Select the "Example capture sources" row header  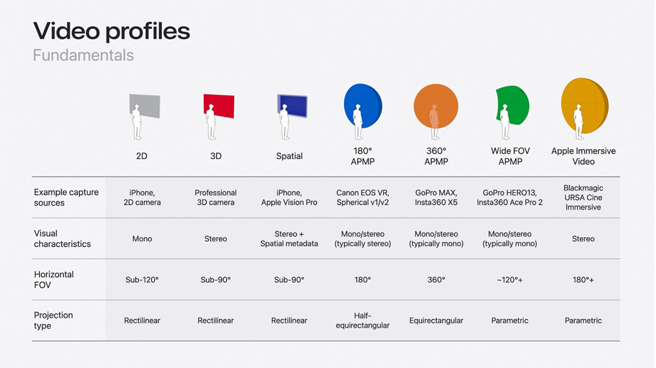tap(66, 197)
